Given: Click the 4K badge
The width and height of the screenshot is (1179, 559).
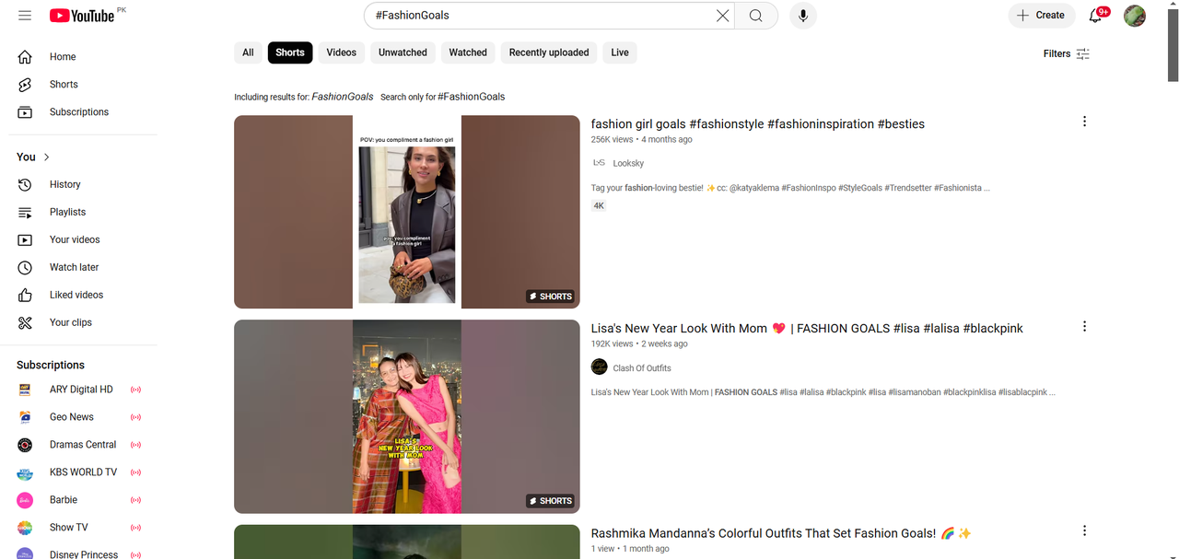Looking at the screenshot, I should (599, 206).
